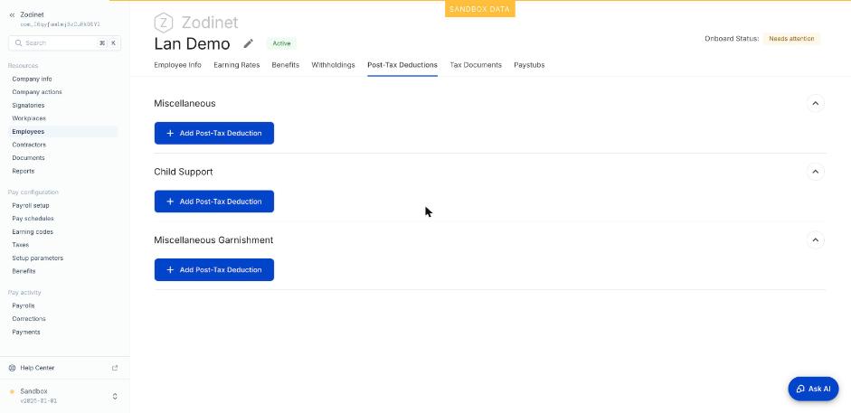
Task: Go to the Paystubs tab
Action: click(529, 65)
